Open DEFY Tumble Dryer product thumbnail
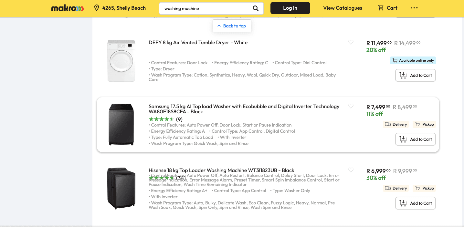Image resolution: width=464 pixels, height=227 pixels. tap(121, 61)
